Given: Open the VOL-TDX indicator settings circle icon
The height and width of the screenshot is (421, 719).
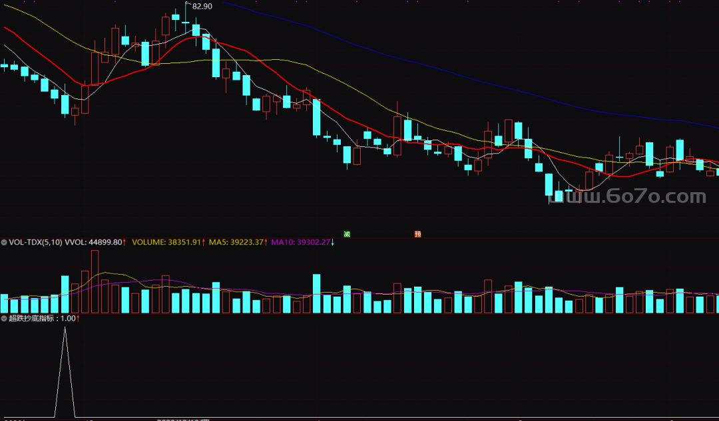Looking at the screenshot, I should (4, 243).
